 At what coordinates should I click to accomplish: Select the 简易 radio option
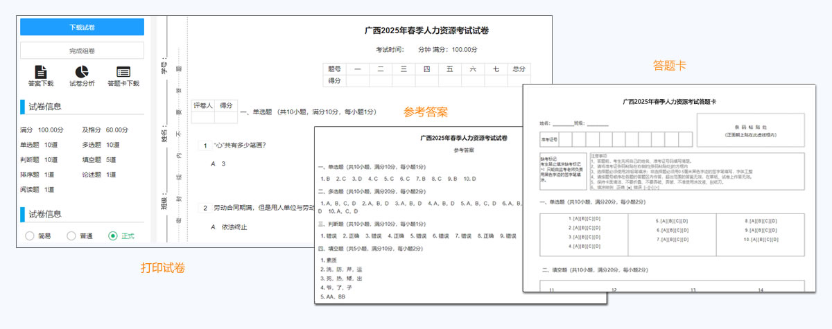30,236
